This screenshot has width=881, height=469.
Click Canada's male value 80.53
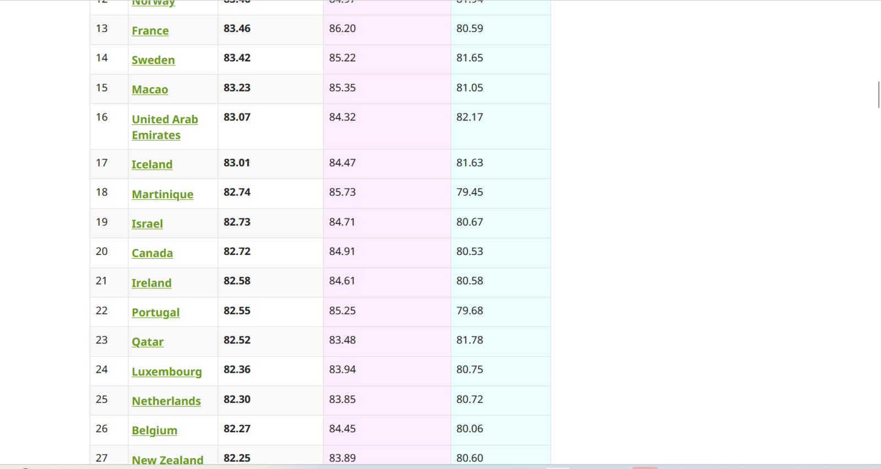tap(470, 252)
